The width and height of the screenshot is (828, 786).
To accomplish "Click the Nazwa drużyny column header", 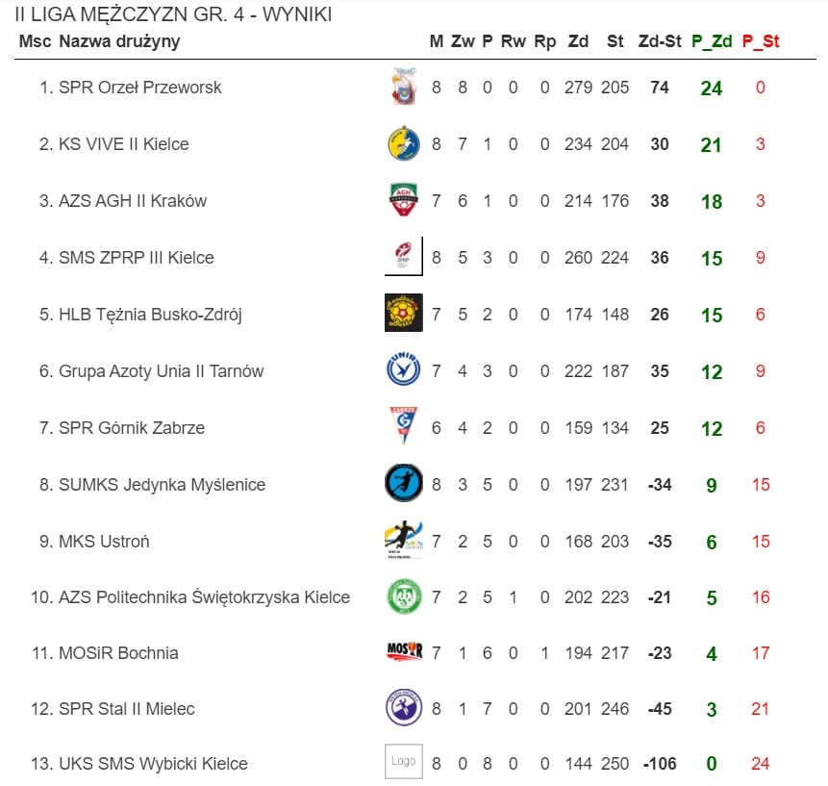I will tap(119, 41).
